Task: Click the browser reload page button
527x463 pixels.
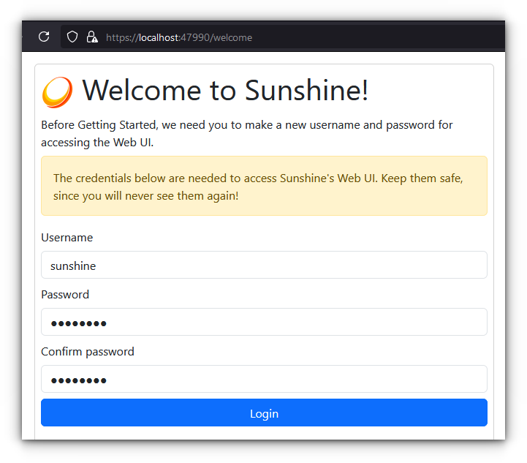Action: [x=44, y=37]
